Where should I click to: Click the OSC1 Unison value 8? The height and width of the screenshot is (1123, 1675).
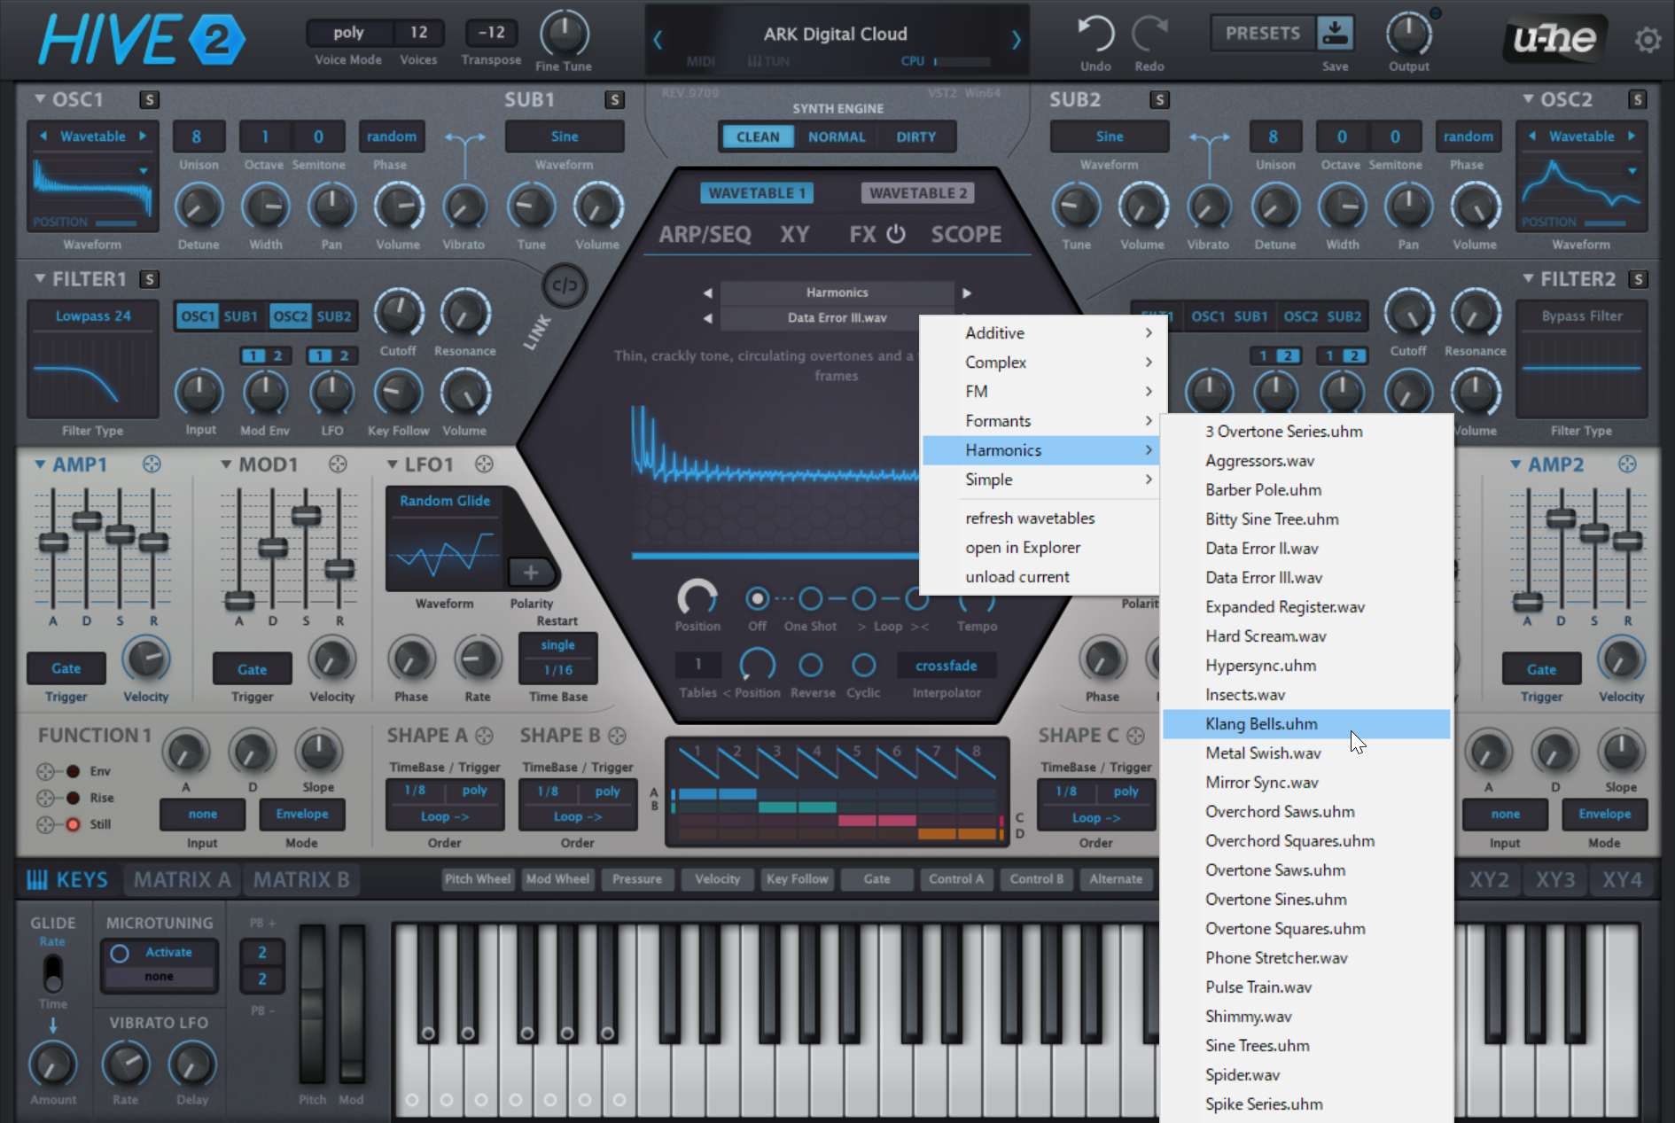(x=197, y=136)
